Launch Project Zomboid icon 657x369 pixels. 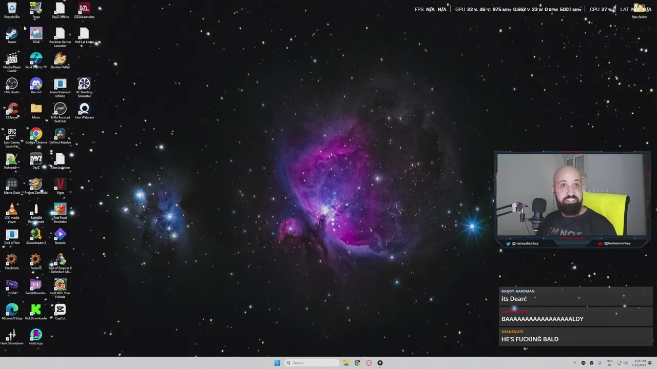point(36,186)
